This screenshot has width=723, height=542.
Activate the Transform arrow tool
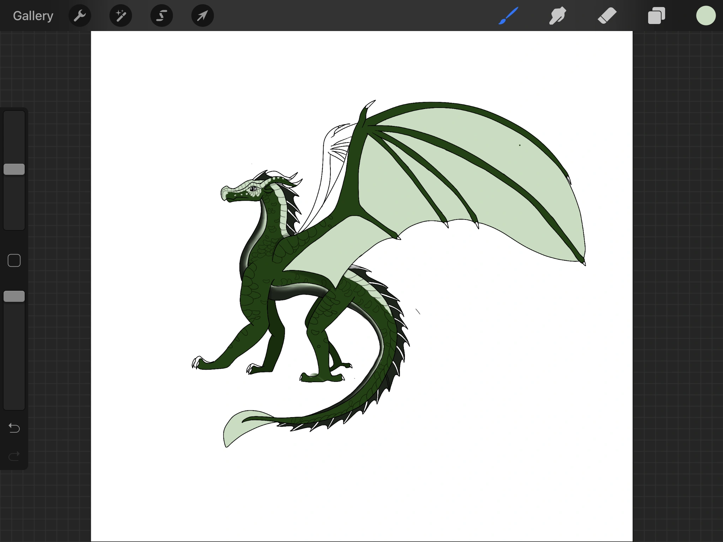[x=203, y=16]
